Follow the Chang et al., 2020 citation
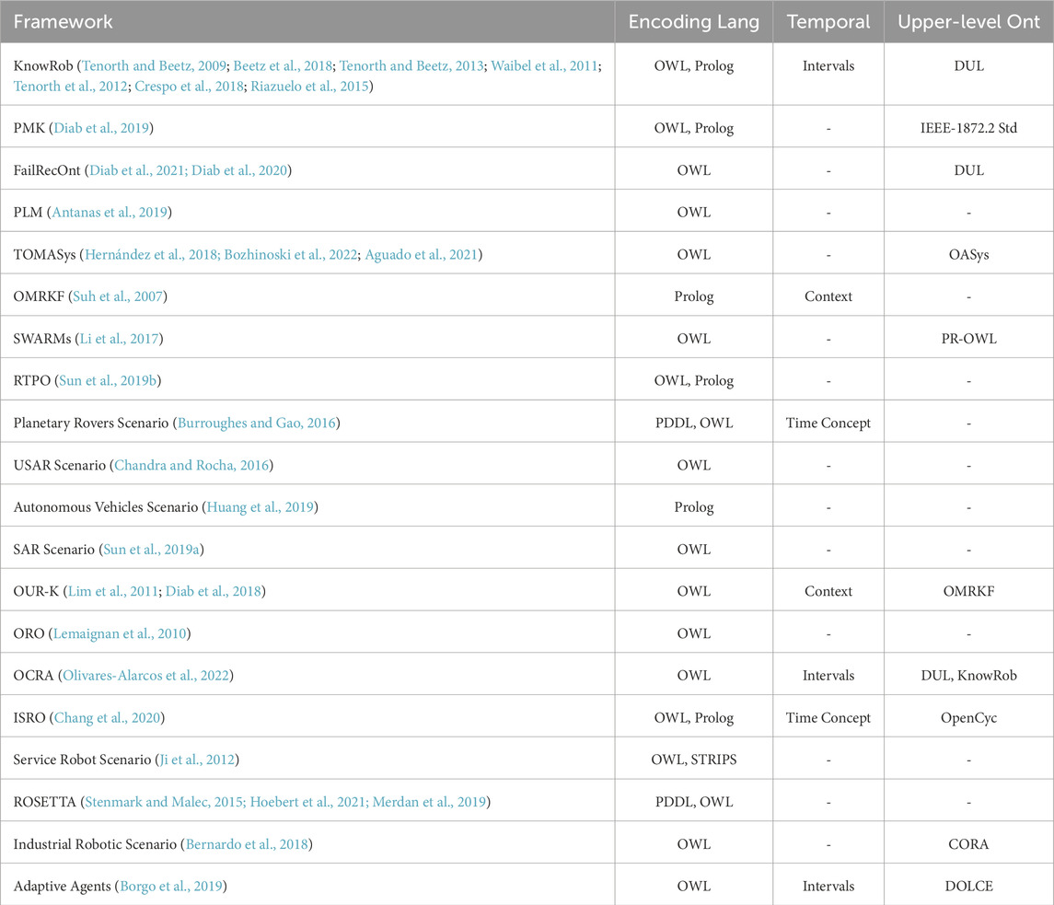 click(107, 717)
